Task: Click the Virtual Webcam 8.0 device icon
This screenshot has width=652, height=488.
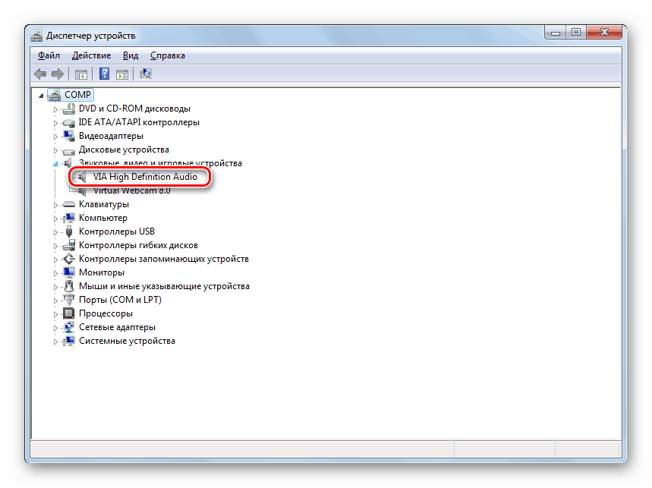Action: pos(82,190)
